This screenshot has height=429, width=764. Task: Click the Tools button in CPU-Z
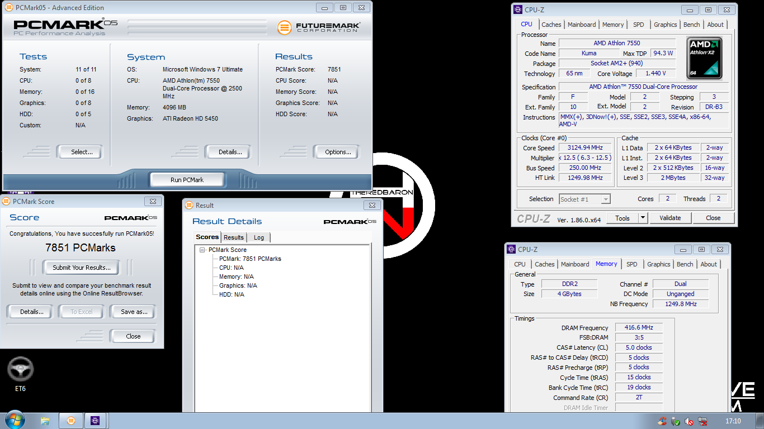622,218
